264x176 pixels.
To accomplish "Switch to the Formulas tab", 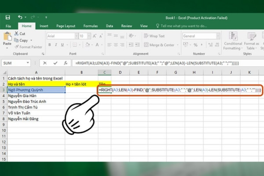I will 91,26.
